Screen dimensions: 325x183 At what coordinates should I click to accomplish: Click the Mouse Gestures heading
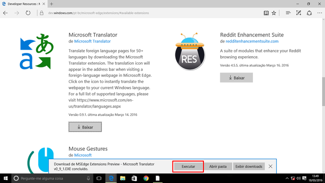(88, 148)
